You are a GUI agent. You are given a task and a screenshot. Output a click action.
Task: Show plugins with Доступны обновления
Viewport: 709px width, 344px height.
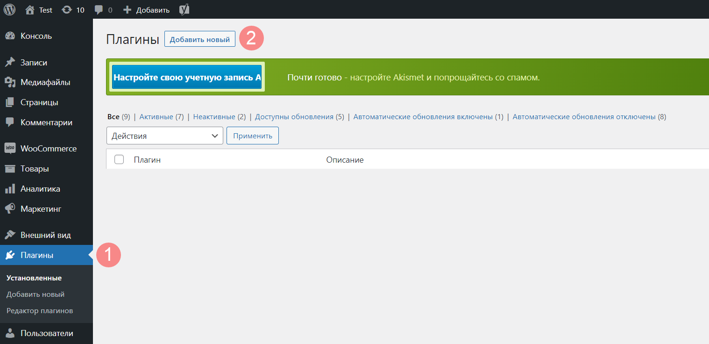[x=294, y=117]
